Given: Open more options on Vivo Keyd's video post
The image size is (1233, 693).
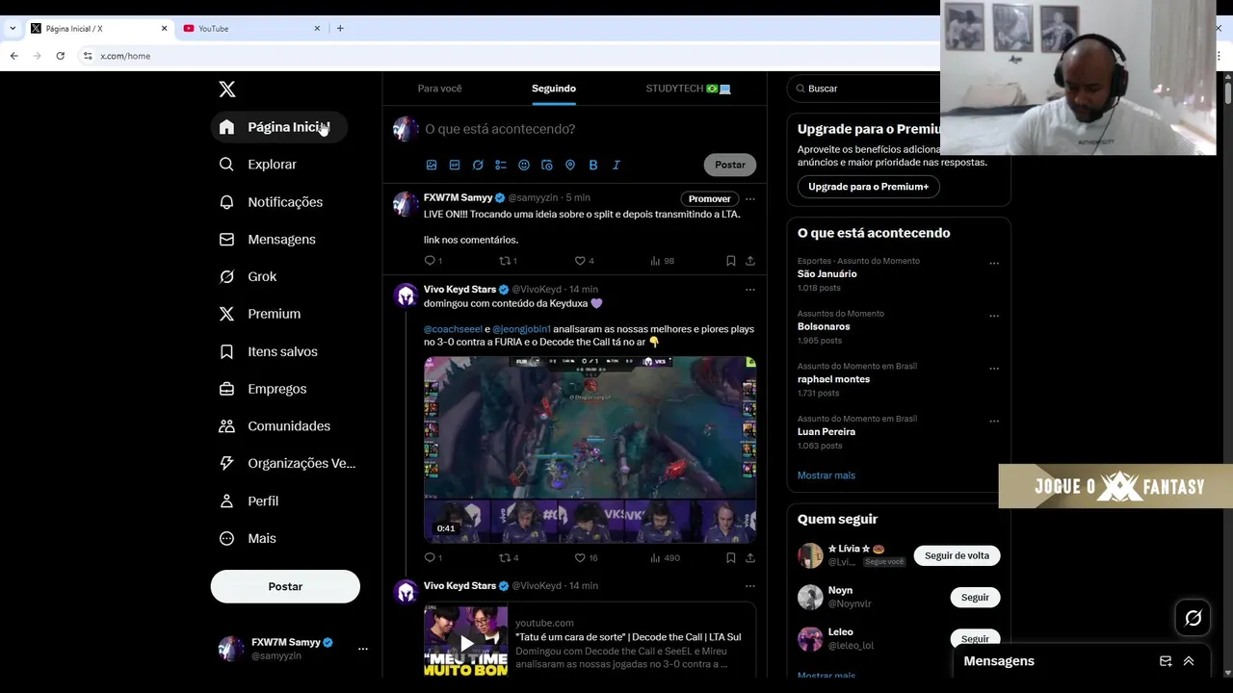Looking at the screenshot, I should pos(750,290).
